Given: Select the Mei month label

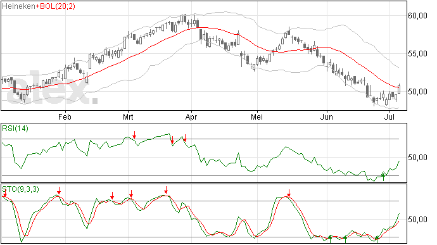Looking at the screenshot, I should [256, 117].
